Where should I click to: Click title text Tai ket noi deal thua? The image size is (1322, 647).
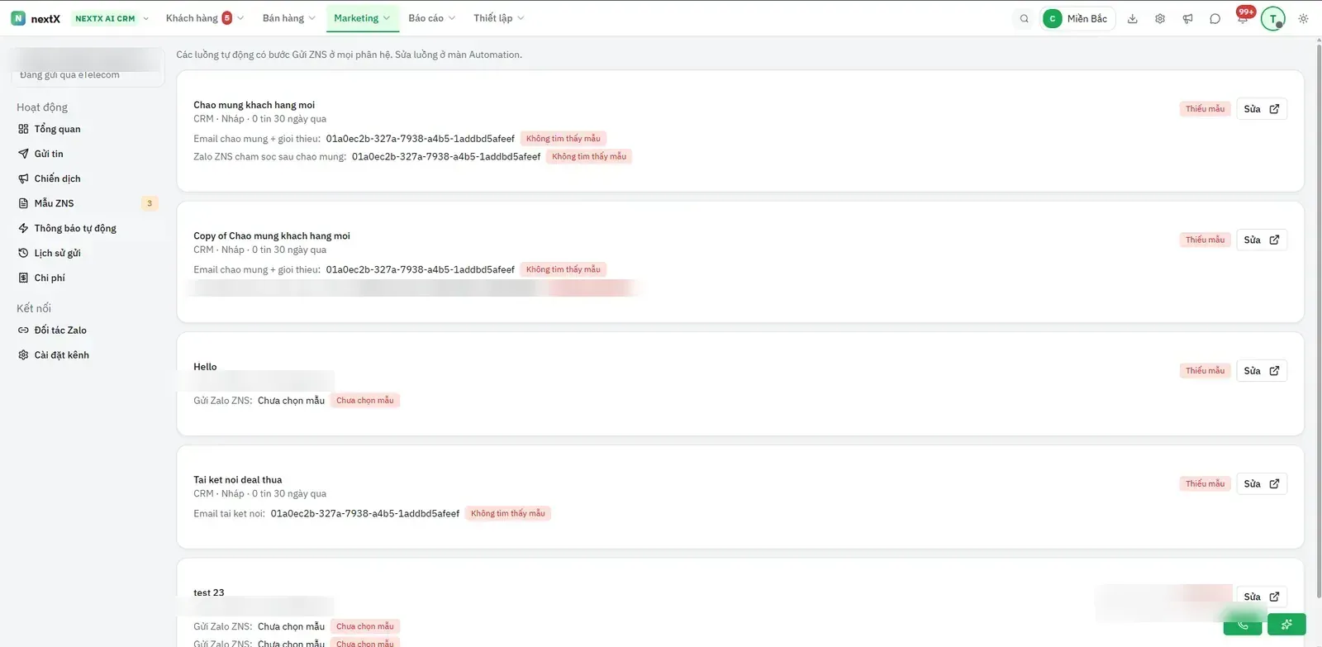pos(238,480)
